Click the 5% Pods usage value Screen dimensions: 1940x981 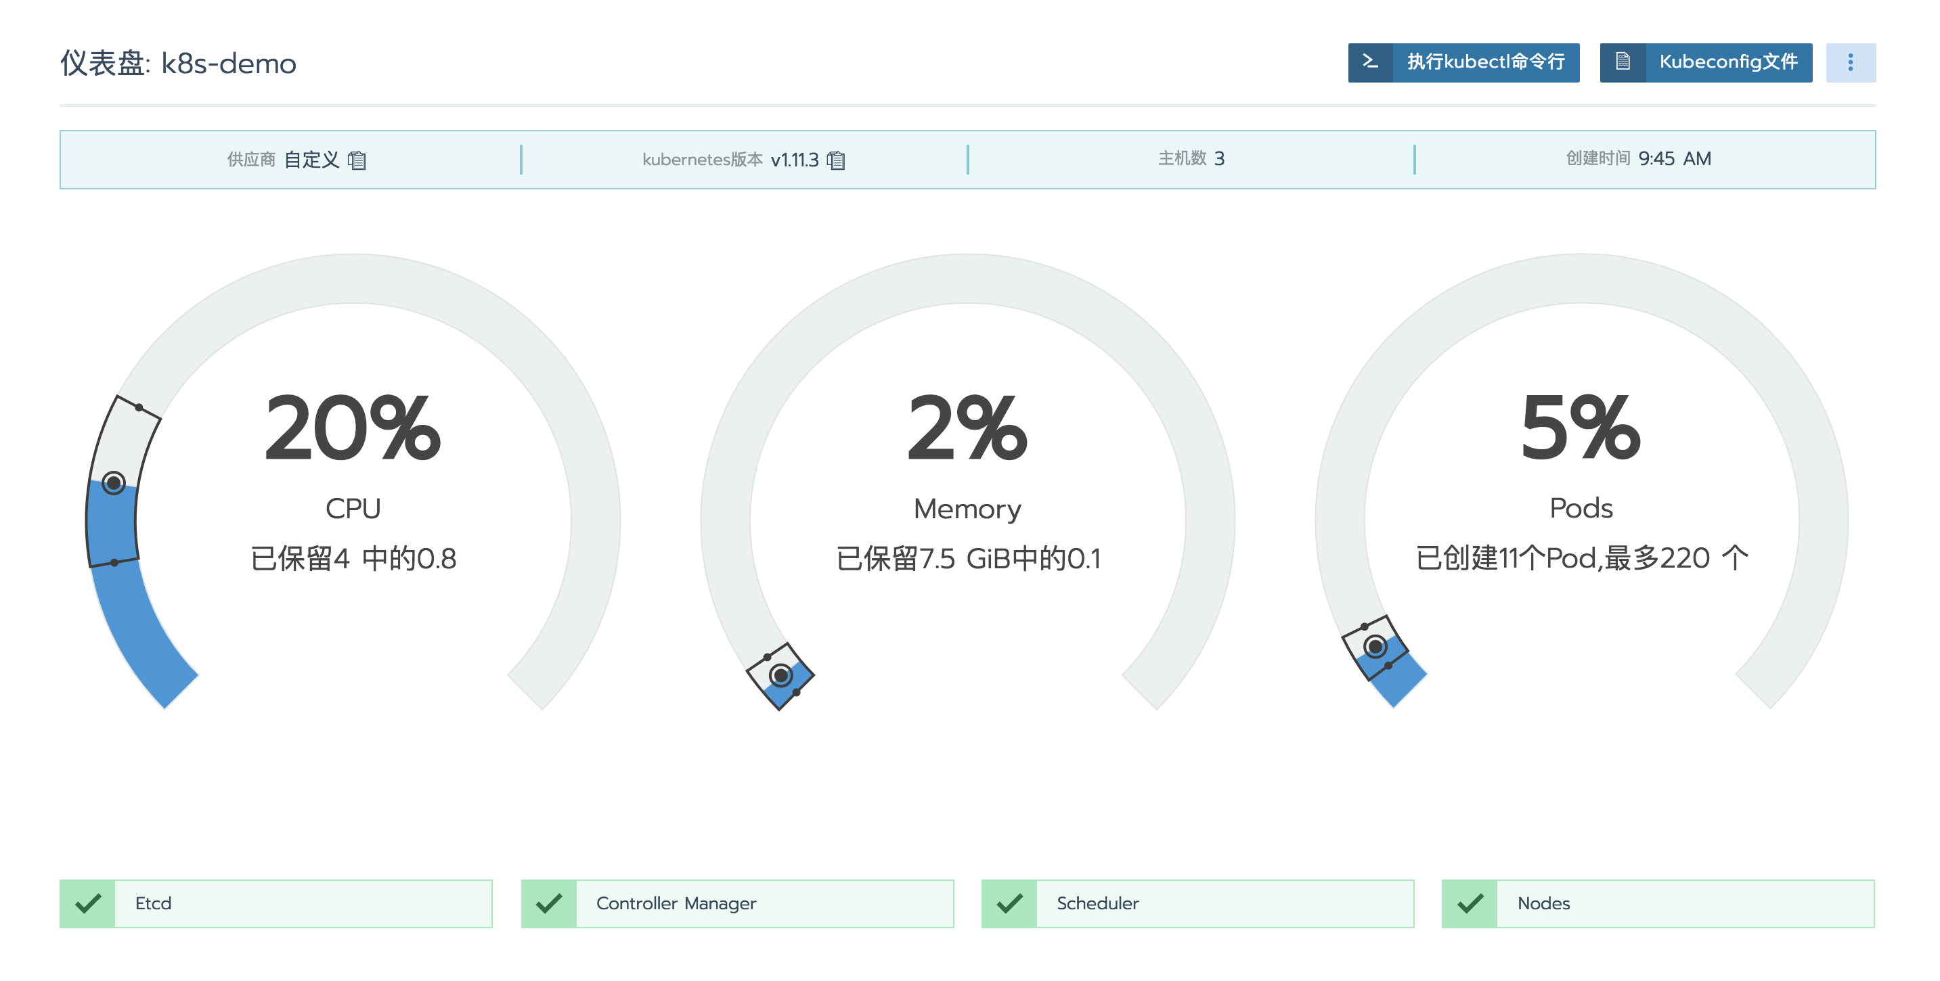pyautogui.click(x=1580, y=428)
